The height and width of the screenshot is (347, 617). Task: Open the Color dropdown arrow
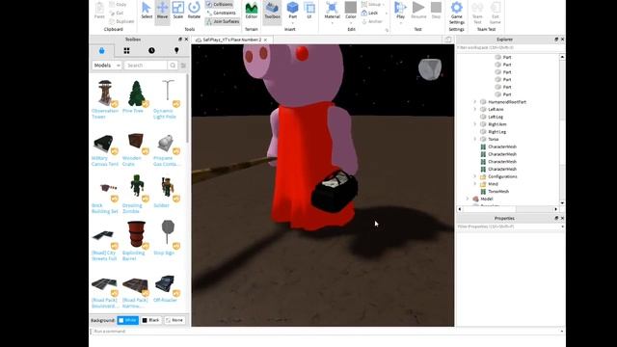[351, 23]
